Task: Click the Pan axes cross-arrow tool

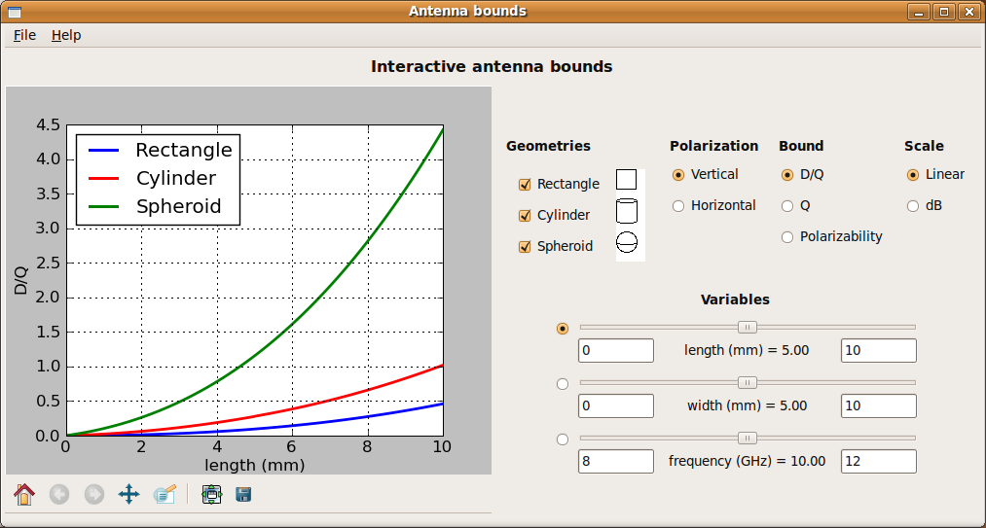Action: pyautogui.click(x=128, y=494)
